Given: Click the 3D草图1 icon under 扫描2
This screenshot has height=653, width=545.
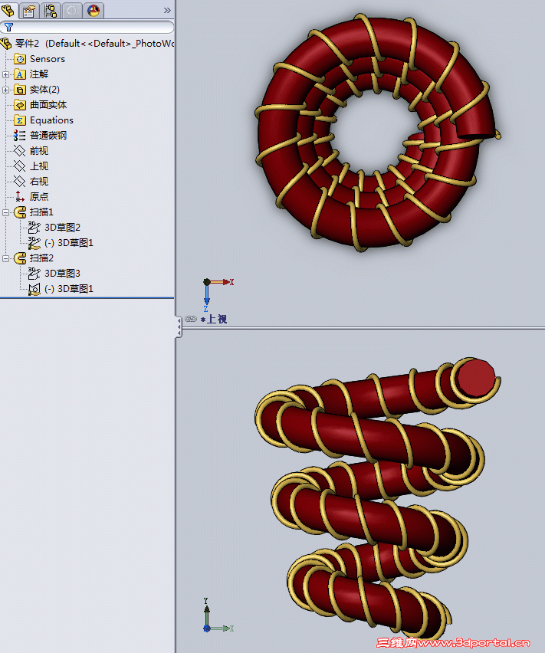Looking at the screenshot, I should pyautogui.click(x=34, y=289).
